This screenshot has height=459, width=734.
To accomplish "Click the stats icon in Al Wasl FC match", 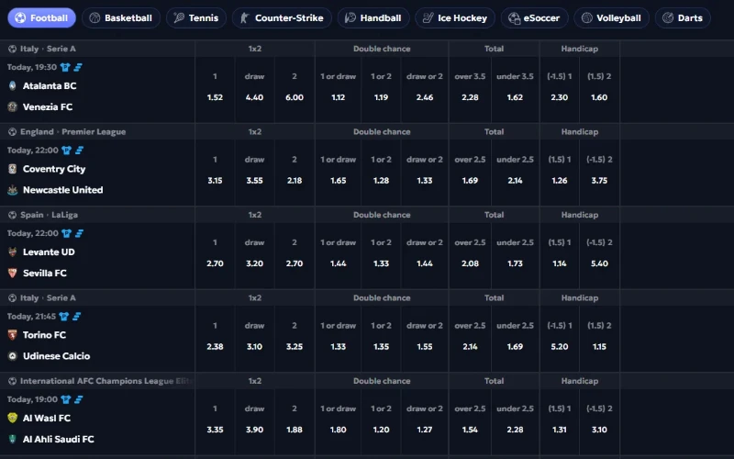I will 78,399.
